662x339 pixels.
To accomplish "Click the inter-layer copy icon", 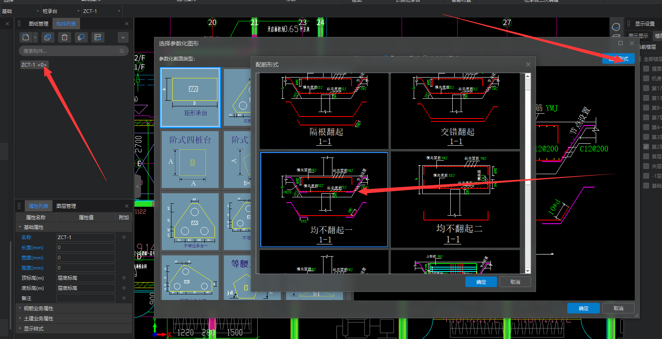I will 81,37.
